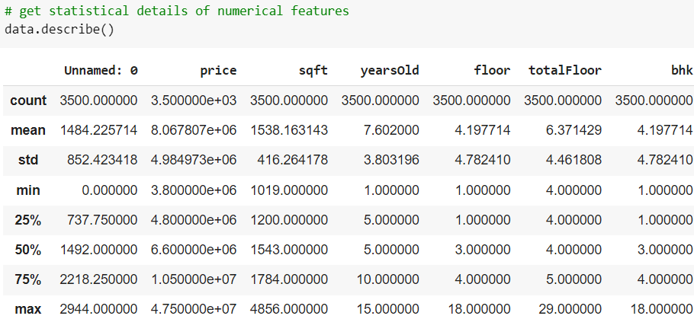Screen dimensions: 694x319
Task: Click the std row label
Action: 28,160
